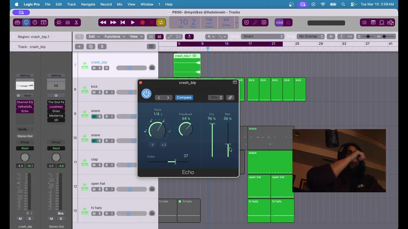Screen dimensions: 408x229
Task: Open Smart Controls dial icon
Action: (59, 22)
